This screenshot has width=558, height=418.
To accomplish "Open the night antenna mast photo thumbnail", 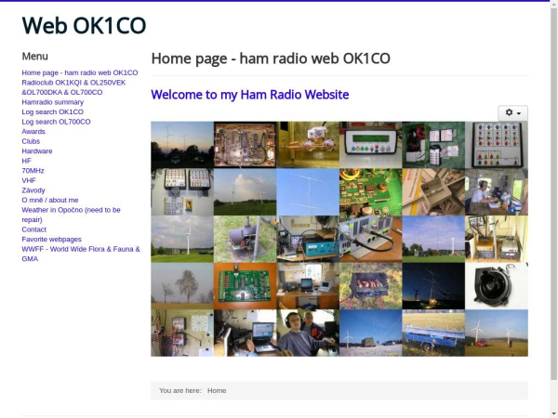I will 433,286.
